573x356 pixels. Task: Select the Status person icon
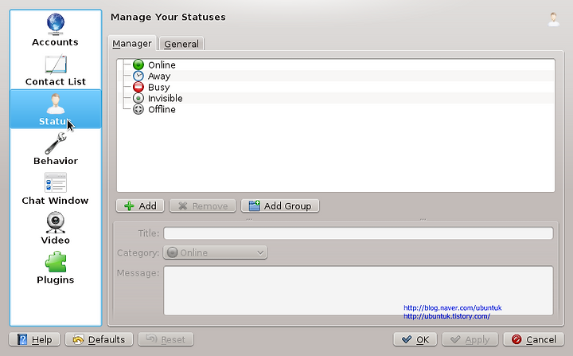[56, 104]
